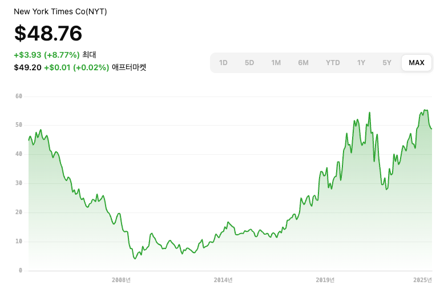Click the chart's rightmost end point
Screen dimensions: 448x293
pyautogui.click(x=431, y=129)
